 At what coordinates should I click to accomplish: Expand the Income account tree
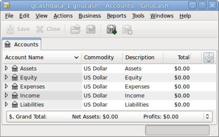point(6,95)
